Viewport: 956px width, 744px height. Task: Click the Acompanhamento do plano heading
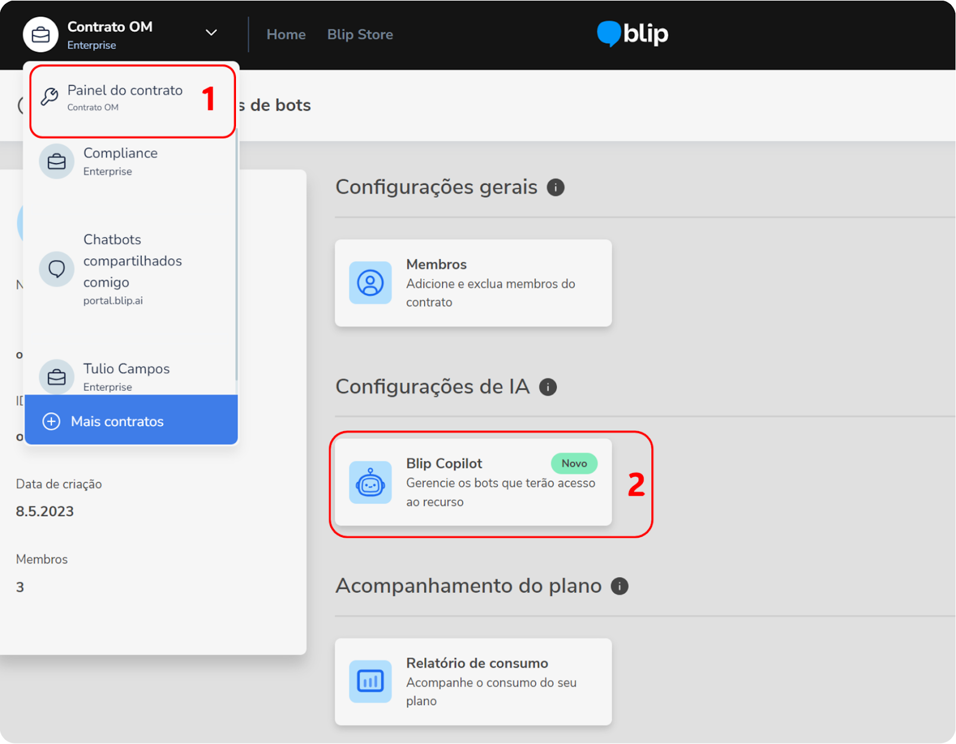click(x=468, y=586)
